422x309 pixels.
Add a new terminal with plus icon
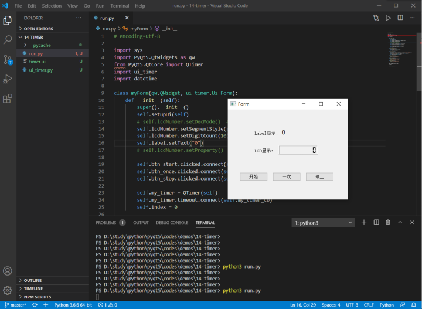point(364,222)
